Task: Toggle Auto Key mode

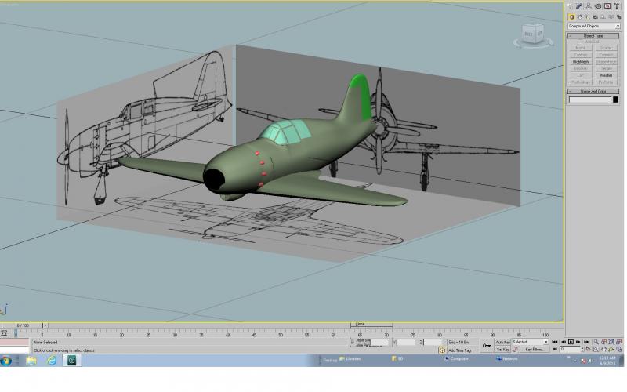Action: coord(503,343)
